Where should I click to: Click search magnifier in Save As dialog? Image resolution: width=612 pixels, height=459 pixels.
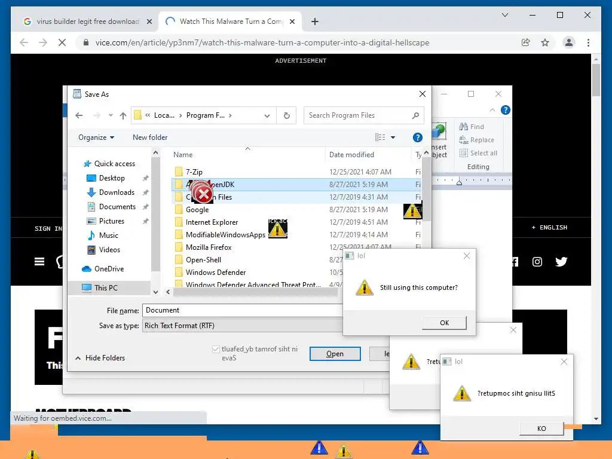[415, 115]
